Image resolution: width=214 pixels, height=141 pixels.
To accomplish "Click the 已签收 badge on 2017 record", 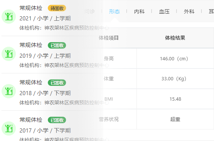I will pyautogui.click(x=57, y=120).
